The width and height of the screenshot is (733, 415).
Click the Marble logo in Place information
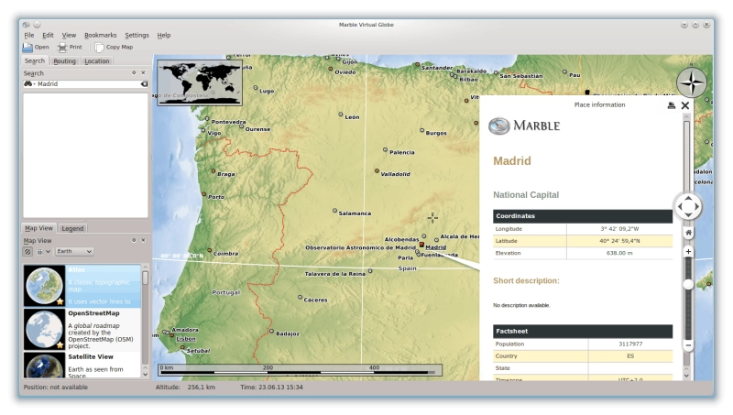pos(524,126)
